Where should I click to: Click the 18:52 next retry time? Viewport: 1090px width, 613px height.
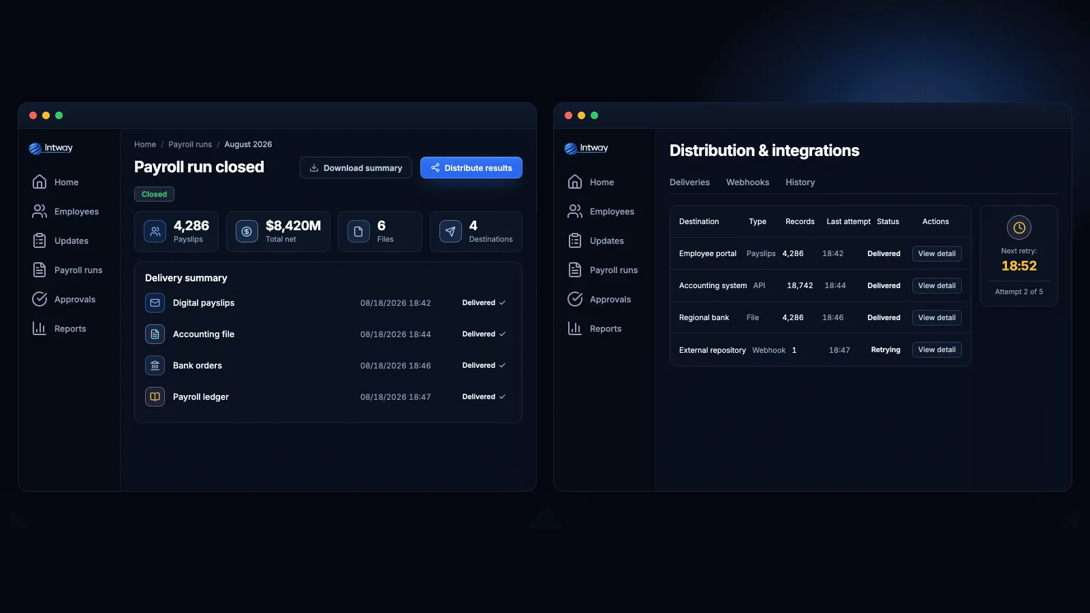[1019, 266]
